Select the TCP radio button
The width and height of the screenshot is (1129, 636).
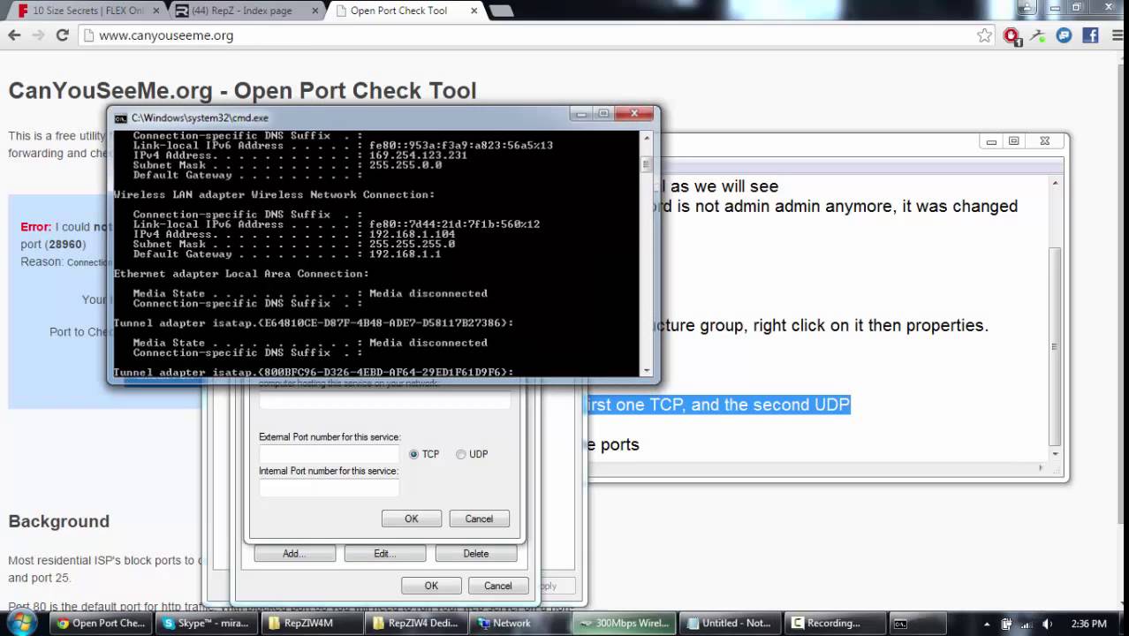click(414, 454)
